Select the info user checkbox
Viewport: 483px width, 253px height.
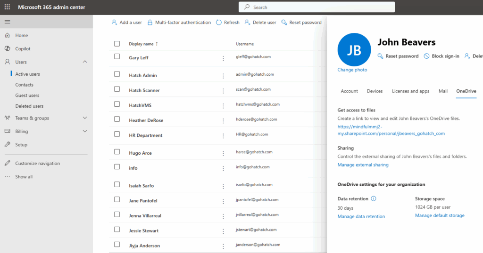click(x=117, y=167)
